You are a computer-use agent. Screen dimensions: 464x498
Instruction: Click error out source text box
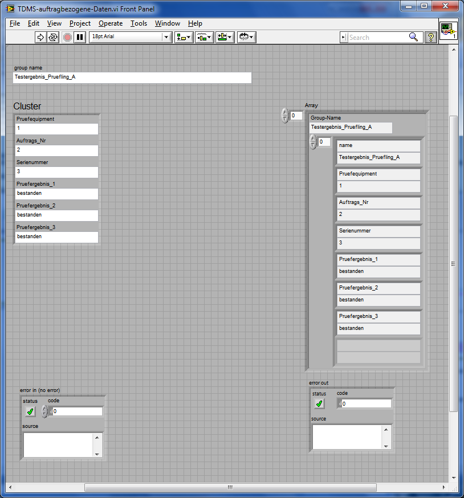347,438
